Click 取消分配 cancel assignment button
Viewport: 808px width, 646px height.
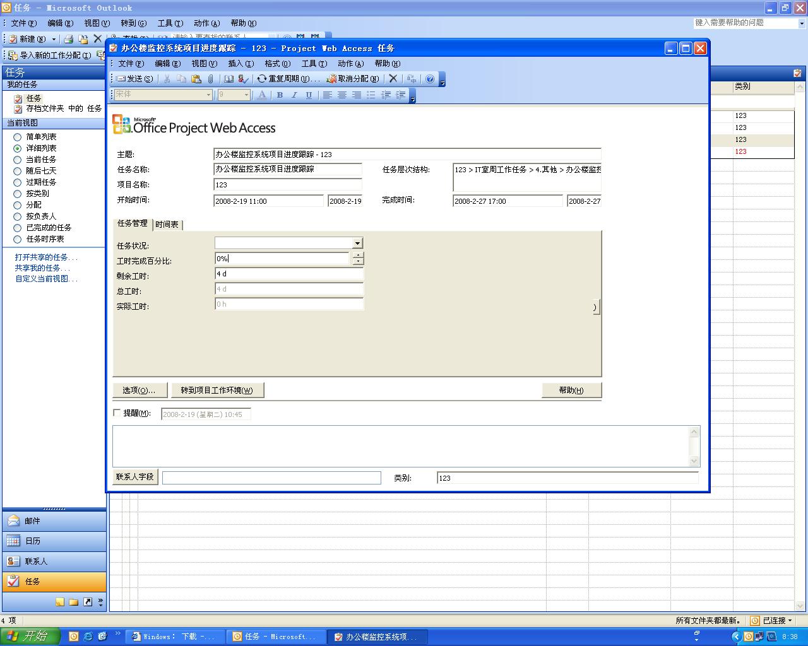tap(353, 79)
